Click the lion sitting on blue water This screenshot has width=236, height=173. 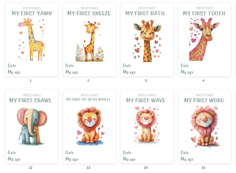[90, 126]
